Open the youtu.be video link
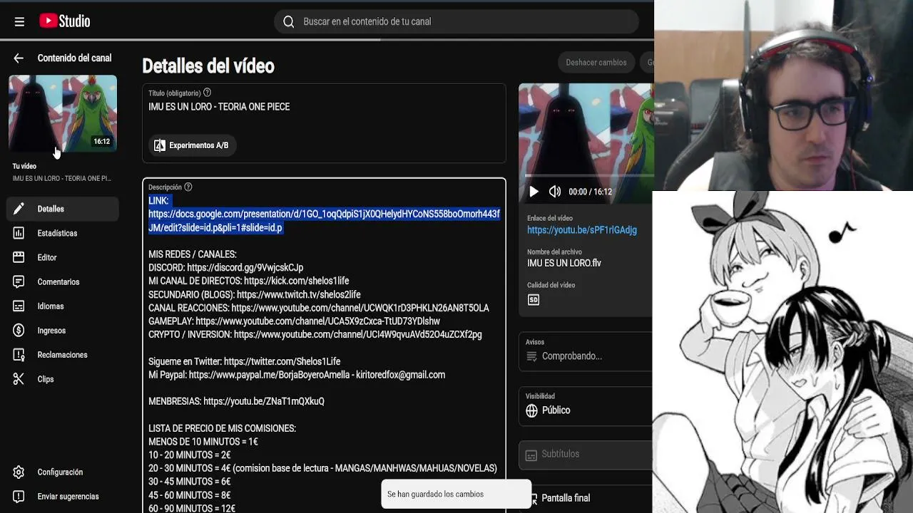Screen dimensions: 913x513 [582, 230]
